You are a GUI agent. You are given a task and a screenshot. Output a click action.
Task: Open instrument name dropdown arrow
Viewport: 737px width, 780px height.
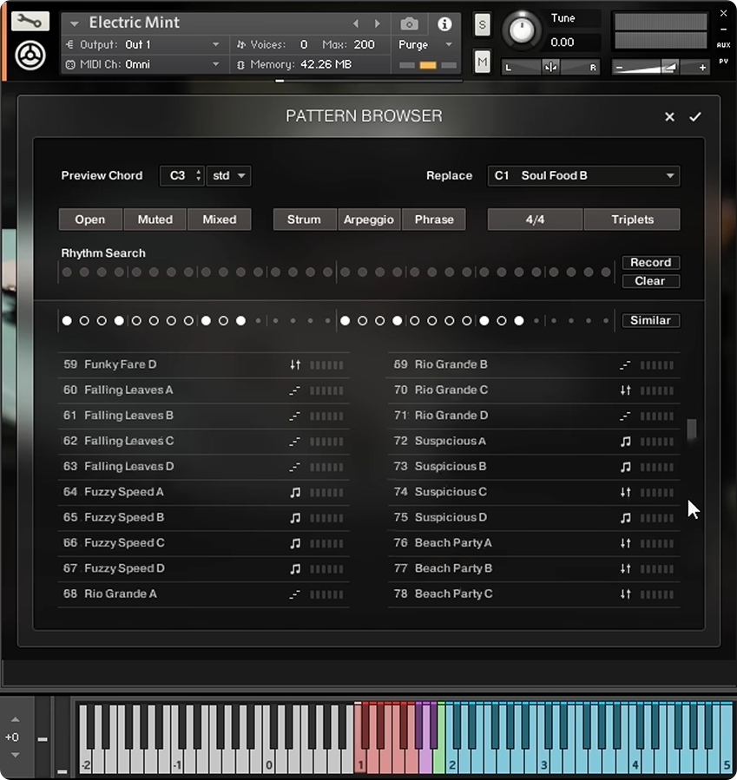[75, 23]
